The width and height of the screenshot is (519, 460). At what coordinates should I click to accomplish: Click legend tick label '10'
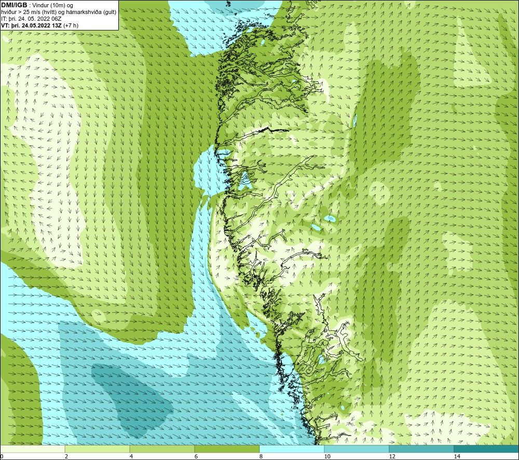pos(327,457)
